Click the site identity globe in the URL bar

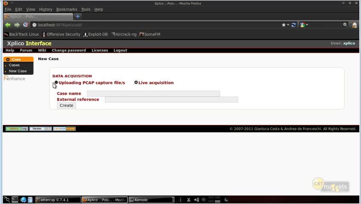coord(34,25)
